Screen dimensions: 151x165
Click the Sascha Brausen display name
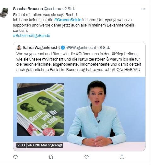(x=28, y=9)
